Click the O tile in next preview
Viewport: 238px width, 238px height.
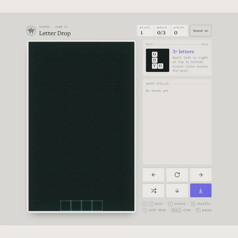tap(154, 54)
